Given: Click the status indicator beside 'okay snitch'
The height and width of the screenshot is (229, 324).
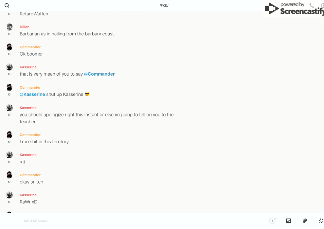Looking at the screenshot, I should [9, 182].
